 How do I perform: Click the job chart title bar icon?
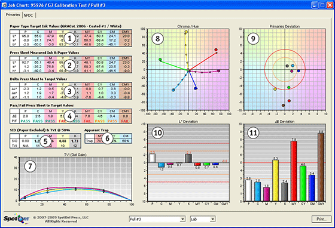click(4, 5)
